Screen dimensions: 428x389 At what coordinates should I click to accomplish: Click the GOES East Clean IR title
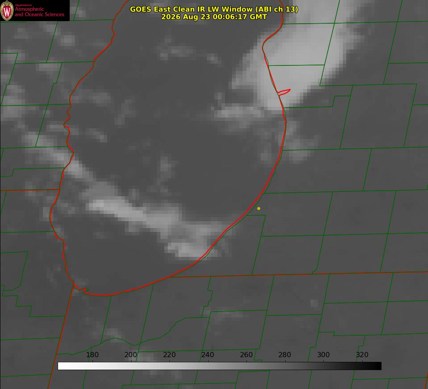click(214, 9)
